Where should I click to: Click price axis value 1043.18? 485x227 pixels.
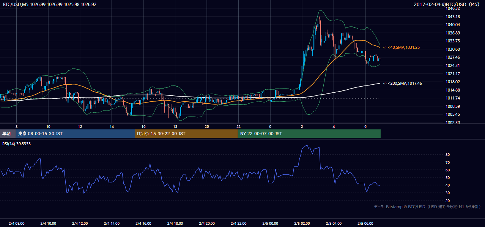coord(453,17)
